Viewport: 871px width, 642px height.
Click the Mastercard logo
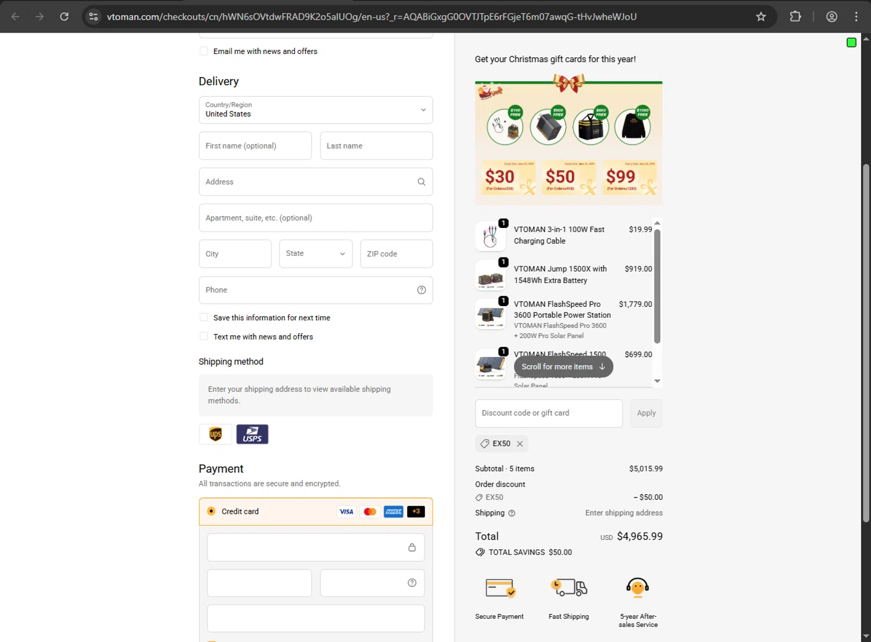[x=370, y=512]
